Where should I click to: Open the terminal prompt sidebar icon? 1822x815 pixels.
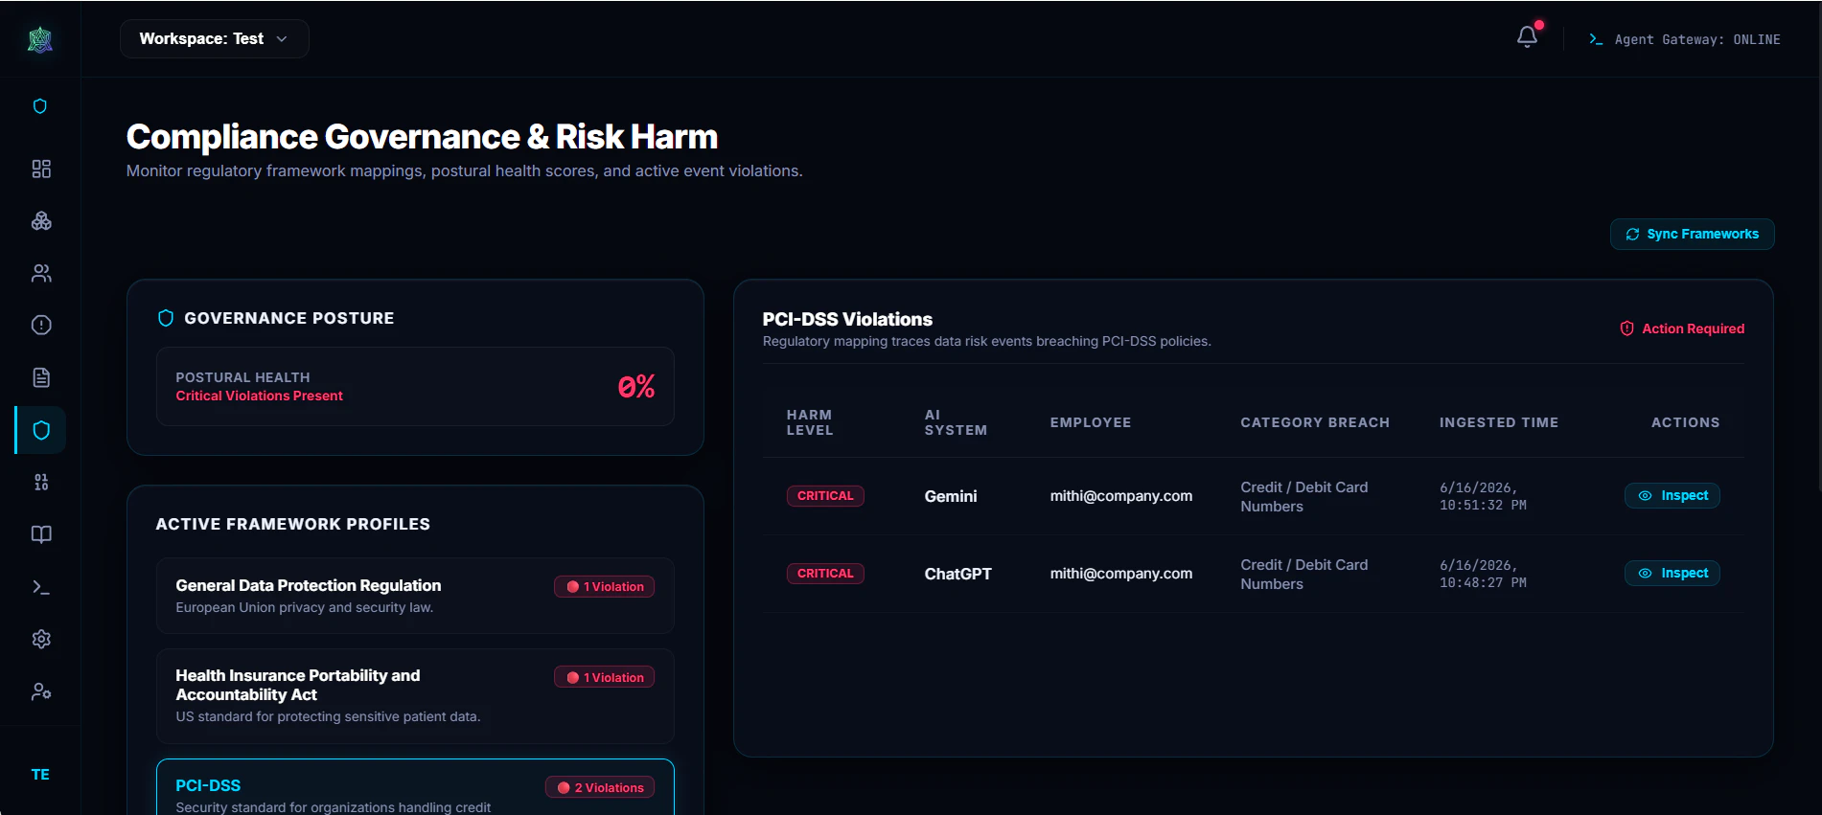(41, 587)
